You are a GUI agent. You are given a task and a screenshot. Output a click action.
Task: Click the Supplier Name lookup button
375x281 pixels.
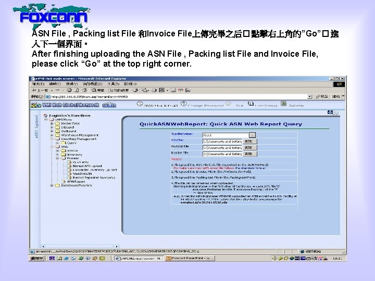click(x=252, y=135)
